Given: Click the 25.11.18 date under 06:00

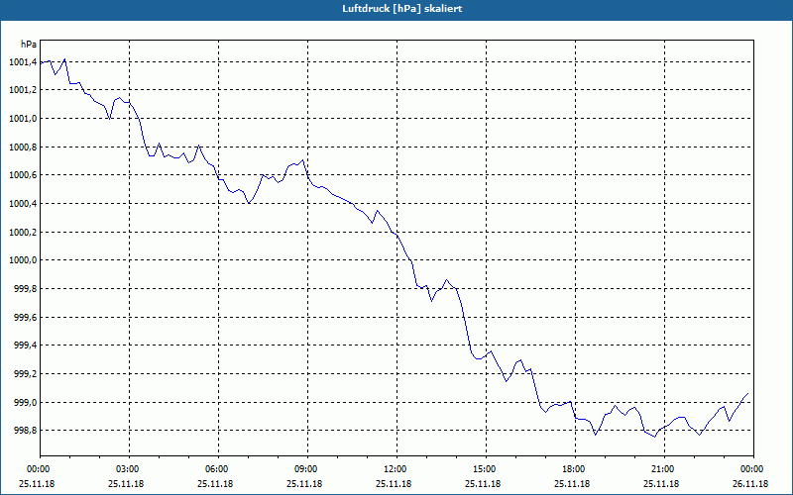Looking at the screenshot, I should [x=215, y=484].
